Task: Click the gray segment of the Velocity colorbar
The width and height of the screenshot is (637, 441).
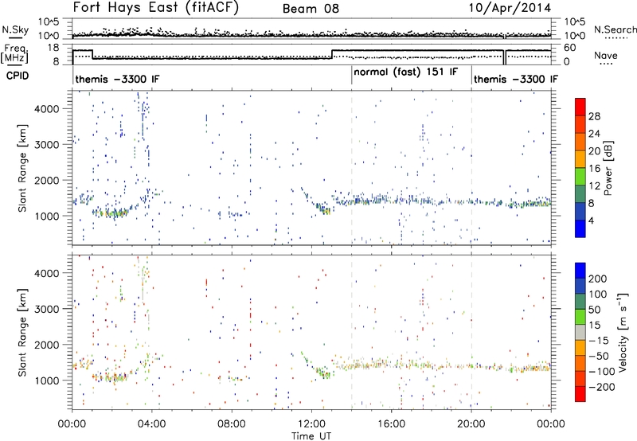Action: 580,332
